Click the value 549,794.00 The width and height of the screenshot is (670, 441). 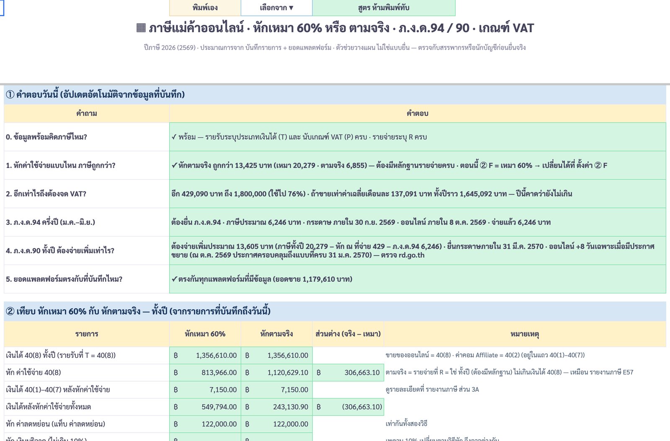(x=205, y=407)
